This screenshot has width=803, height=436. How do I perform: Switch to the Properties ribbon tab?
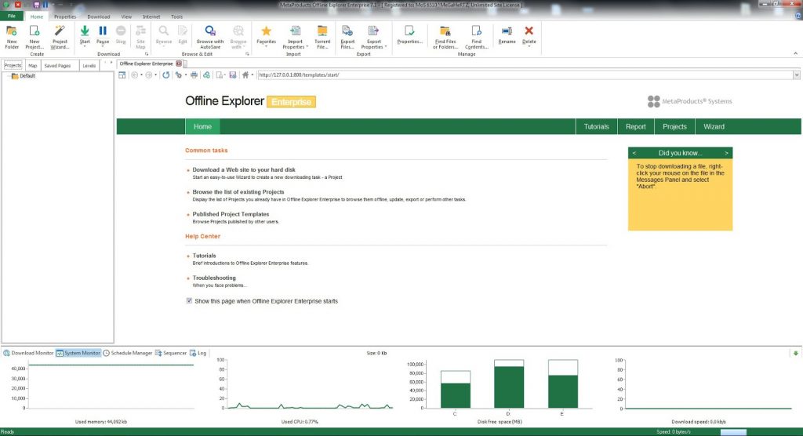point(65,16)
